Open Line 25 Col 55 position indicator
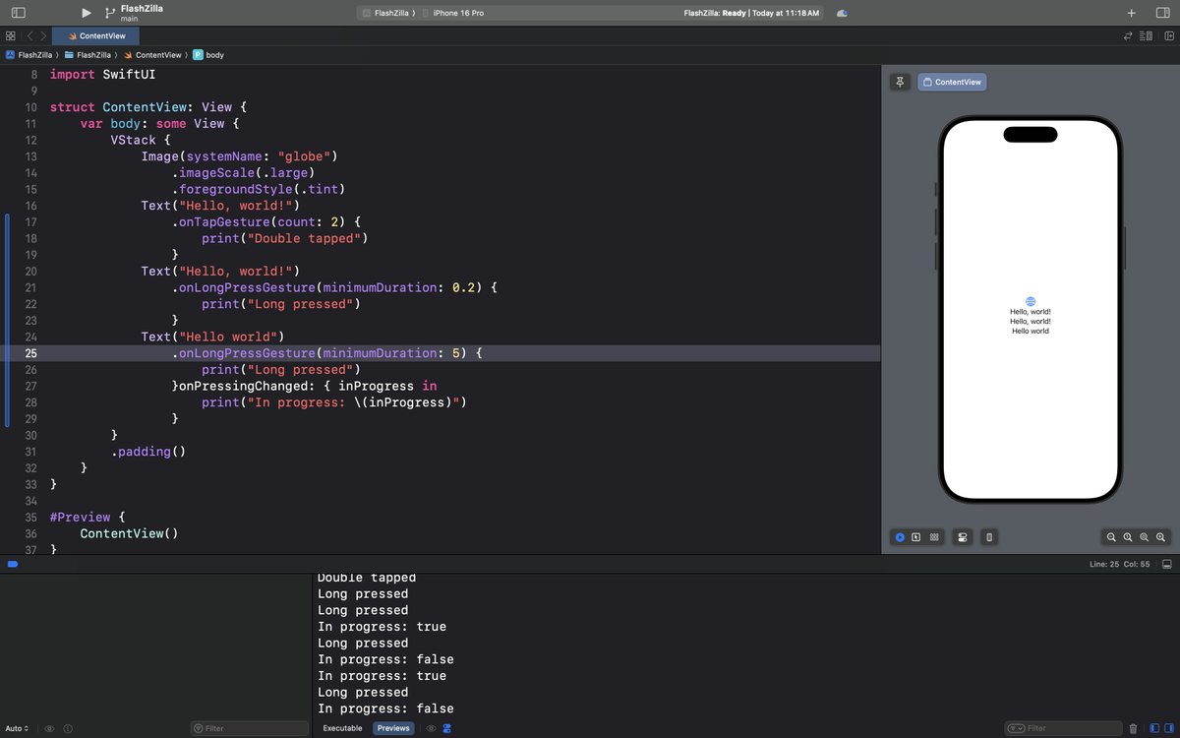This screenshot has height=738, width=1180. click(x=1118, y=565)
